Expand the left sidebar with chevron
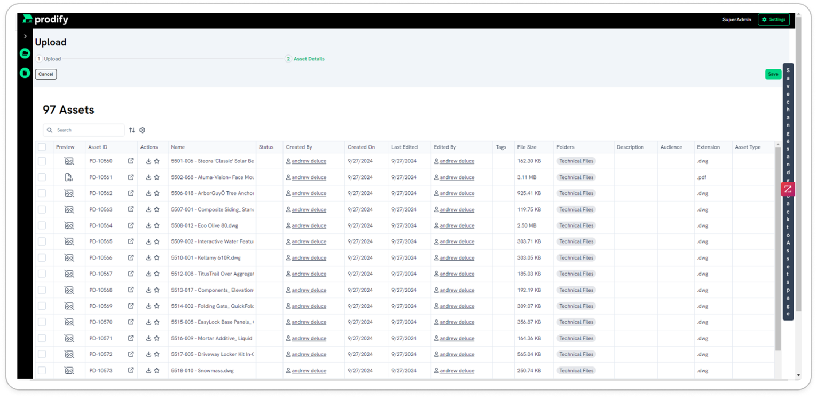Viewport: 817px width, 398px height. tap(25, 36)
